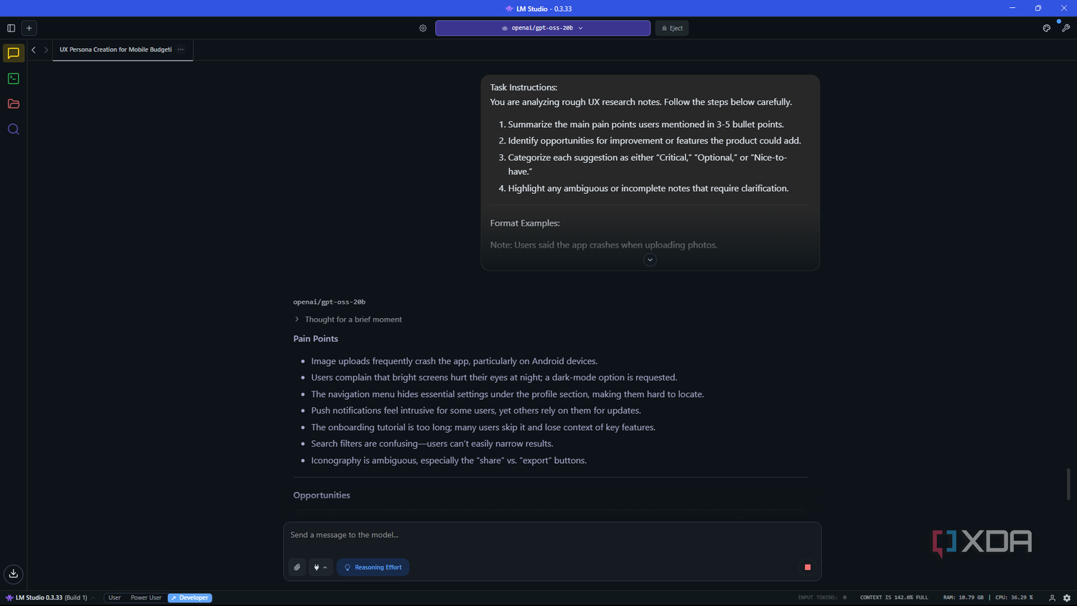Stop generation with the red square
The height and width of the screenshot is (606, 1077).
(x=808, y=567)
